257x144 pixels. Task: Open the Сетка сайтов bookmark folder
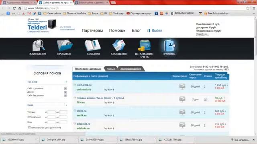pyautogui.click(x=52, y=13)
